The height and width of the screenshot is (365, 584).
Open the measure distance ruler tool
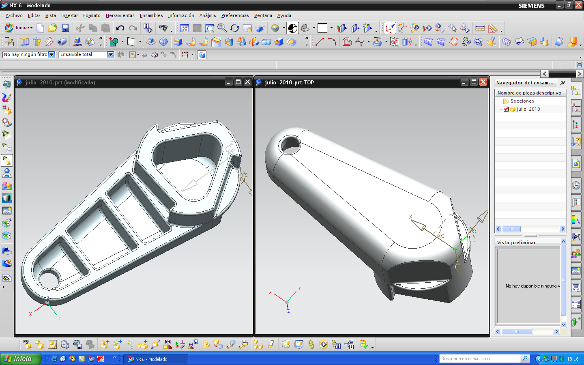click(x=480, y=28)
